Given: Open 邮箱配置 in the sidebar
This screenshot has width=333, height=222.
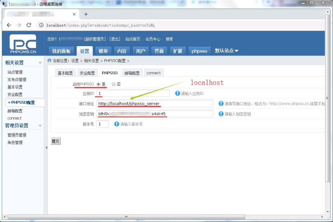Looking at the screenshot, I should coord(15,110).
